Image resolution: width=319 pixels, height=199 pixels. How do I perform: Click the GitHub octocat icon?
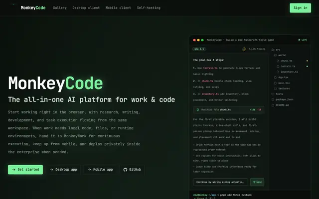point(125,170)
